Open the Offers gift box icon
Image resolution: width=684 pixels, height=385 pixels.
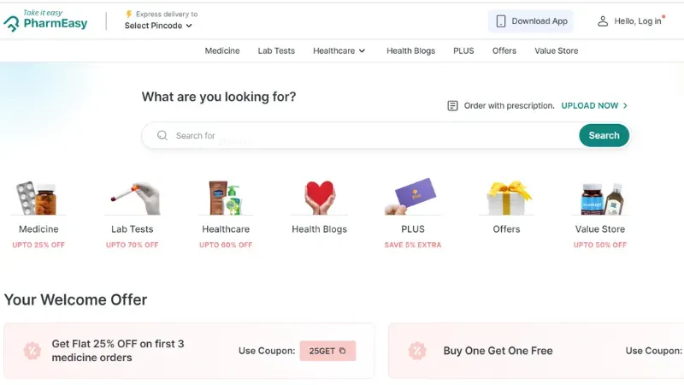508,198
